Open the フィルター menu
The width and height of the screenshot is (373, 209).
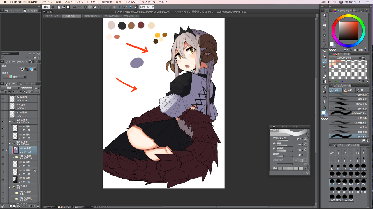coord(131,2)
